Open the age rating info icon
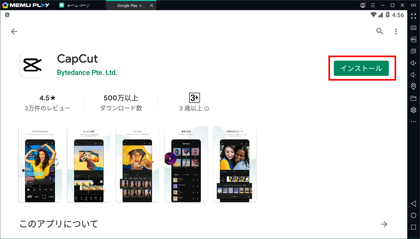 coord(207,109)
